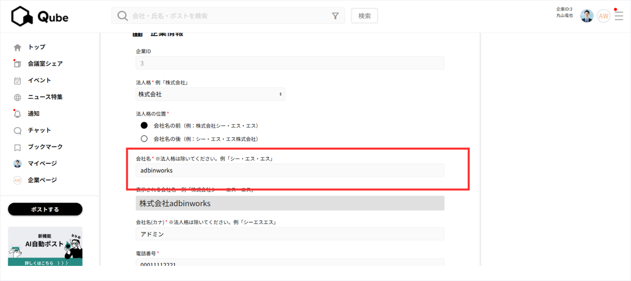This screenshot has height=281, width=631.
Task: Open the 法人格 dropdown showing 株式会社
Action: click(x=210, y=94)
